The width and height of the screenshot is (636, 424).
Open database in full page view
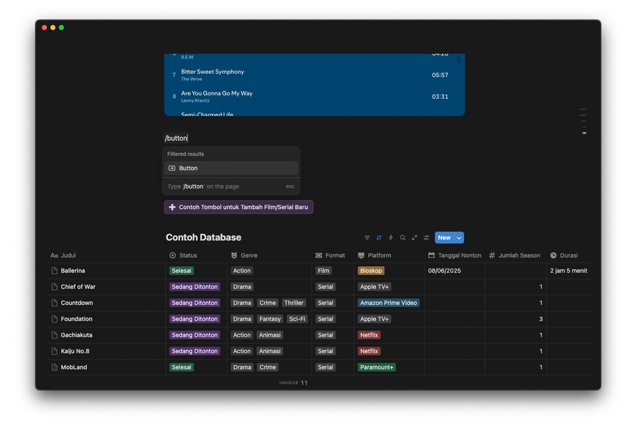tap(415, 238)
